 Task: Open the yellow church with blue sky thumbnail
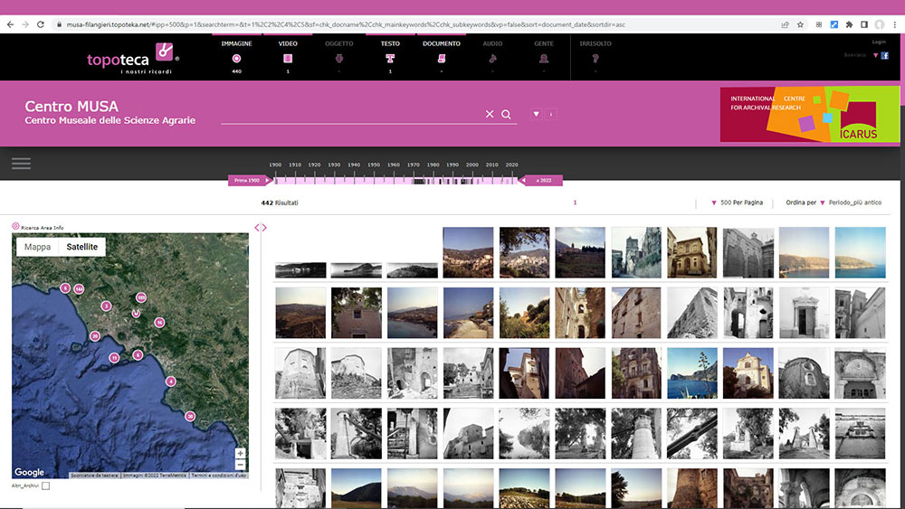[x=748, y=373]
